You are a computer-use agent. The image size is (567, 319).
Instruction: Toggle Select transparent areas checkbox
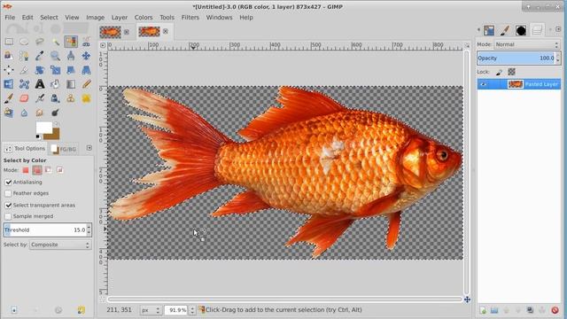8,205
